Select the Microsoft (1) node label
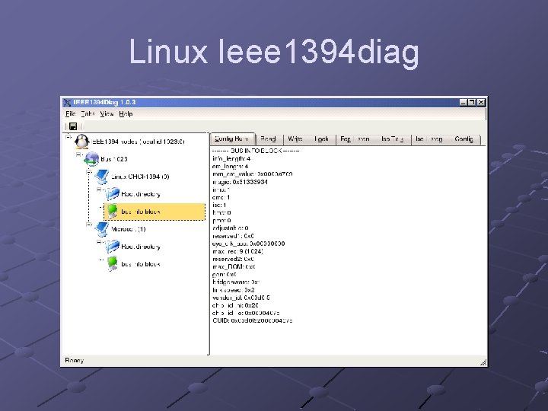 click(x=129, y=229)
